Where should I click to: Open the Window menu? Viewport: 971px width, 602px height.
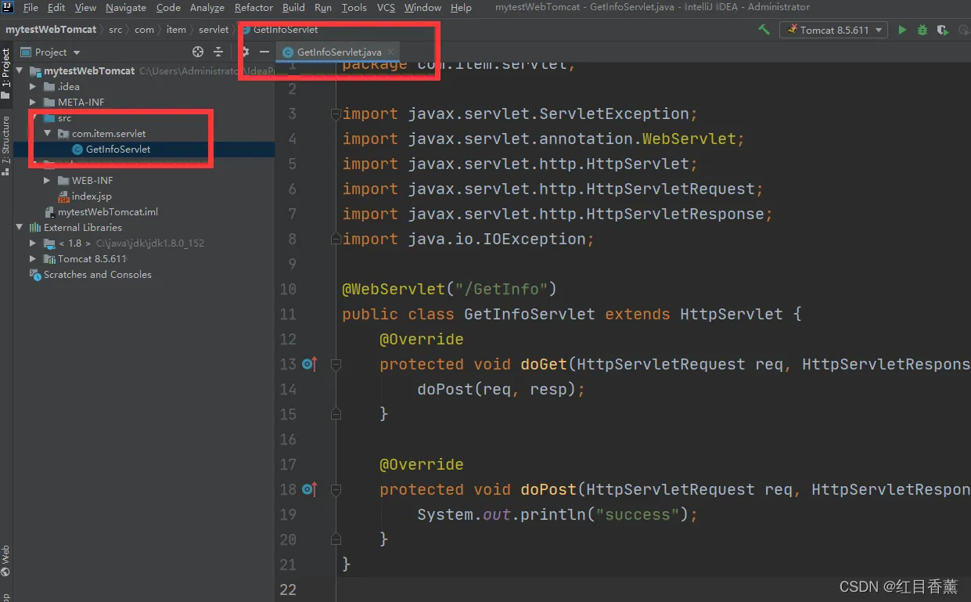pyautogui.click(x=423, y=7)
